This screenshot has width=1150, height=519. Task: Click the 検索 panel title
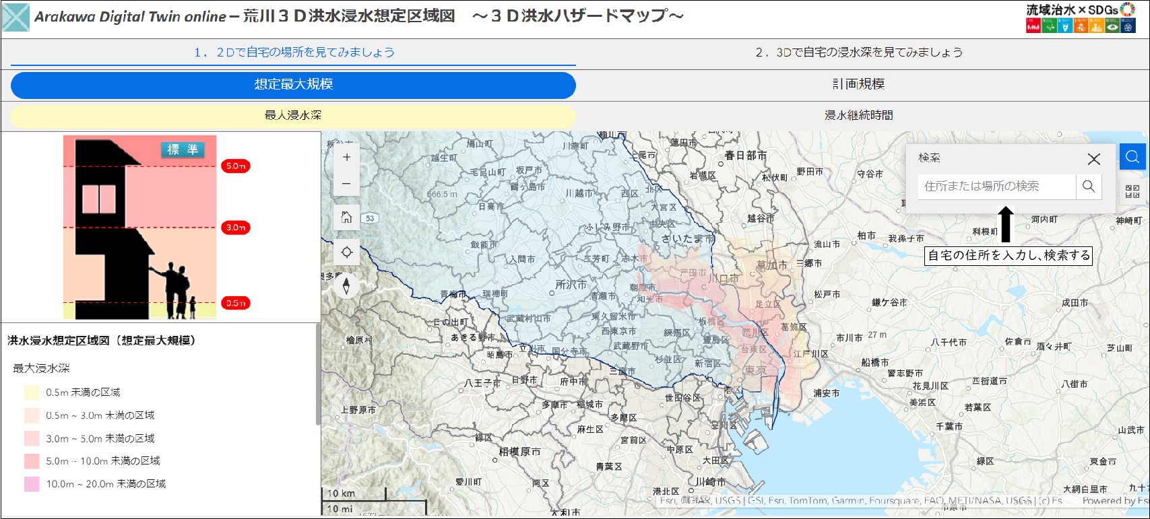point(930,158)
